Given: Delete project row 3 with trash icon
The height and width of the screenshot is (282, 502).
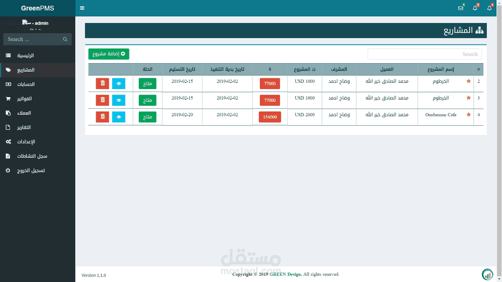Looking at the screenshot, I should pyautogui.click(x=102, y=100).
